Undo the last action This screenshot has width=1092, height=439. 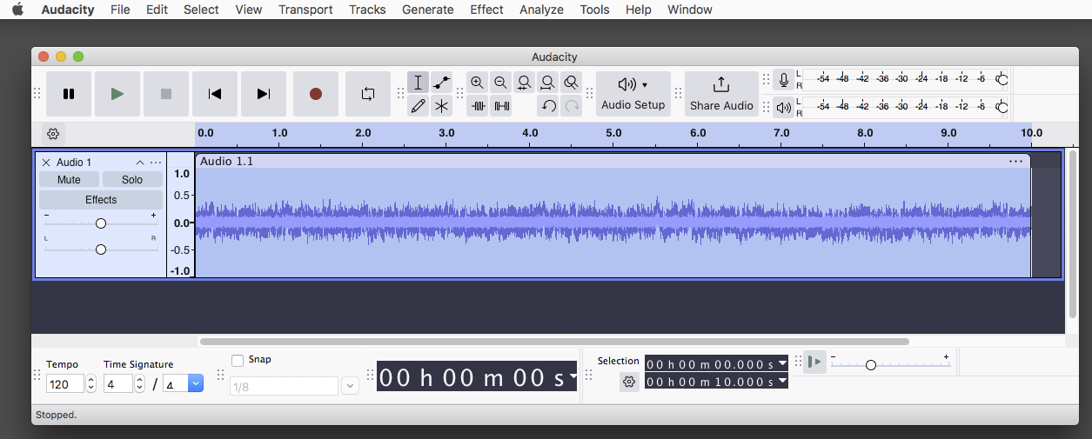pyautogui.click(x=547, y=106)
